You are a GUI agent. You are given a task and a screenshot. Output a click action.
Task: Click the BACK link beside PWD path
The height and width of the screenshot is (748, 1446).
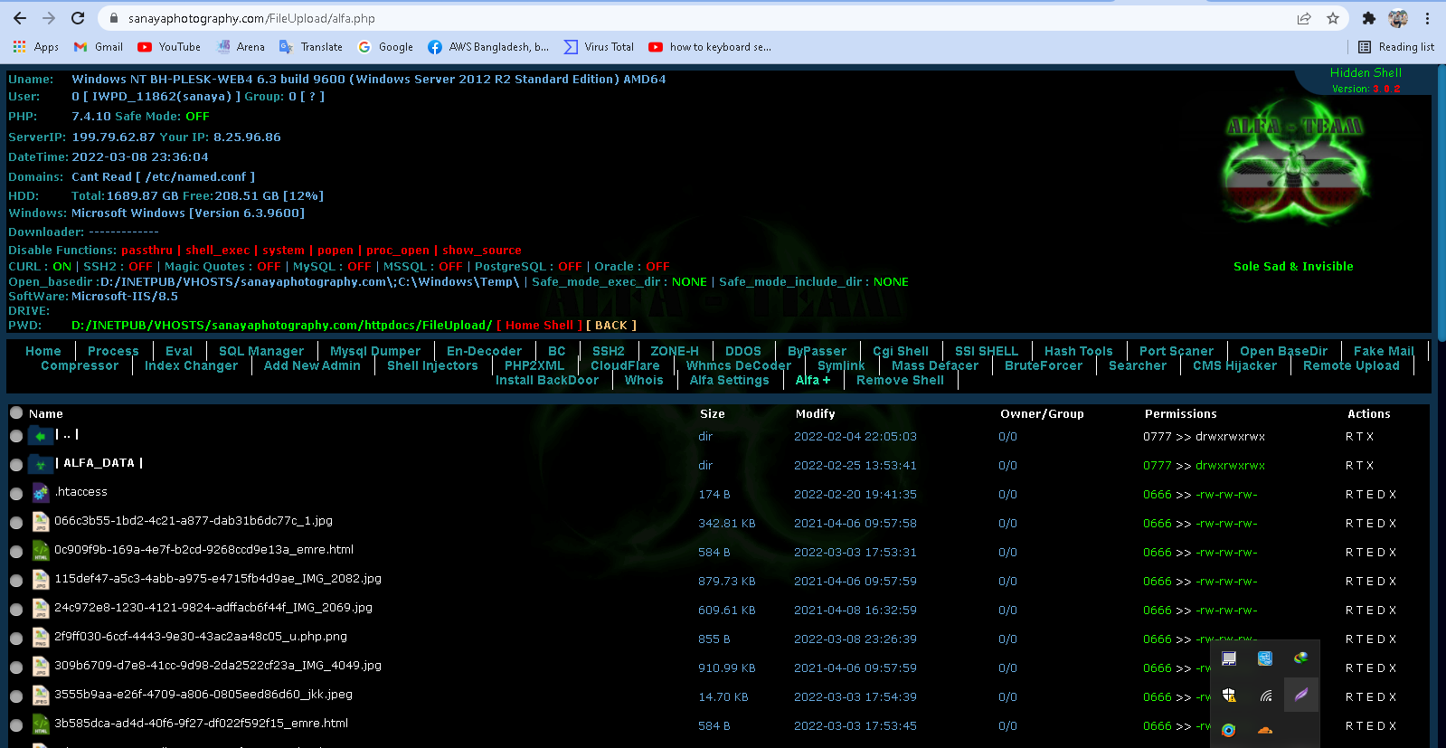(x=611, y=326)
